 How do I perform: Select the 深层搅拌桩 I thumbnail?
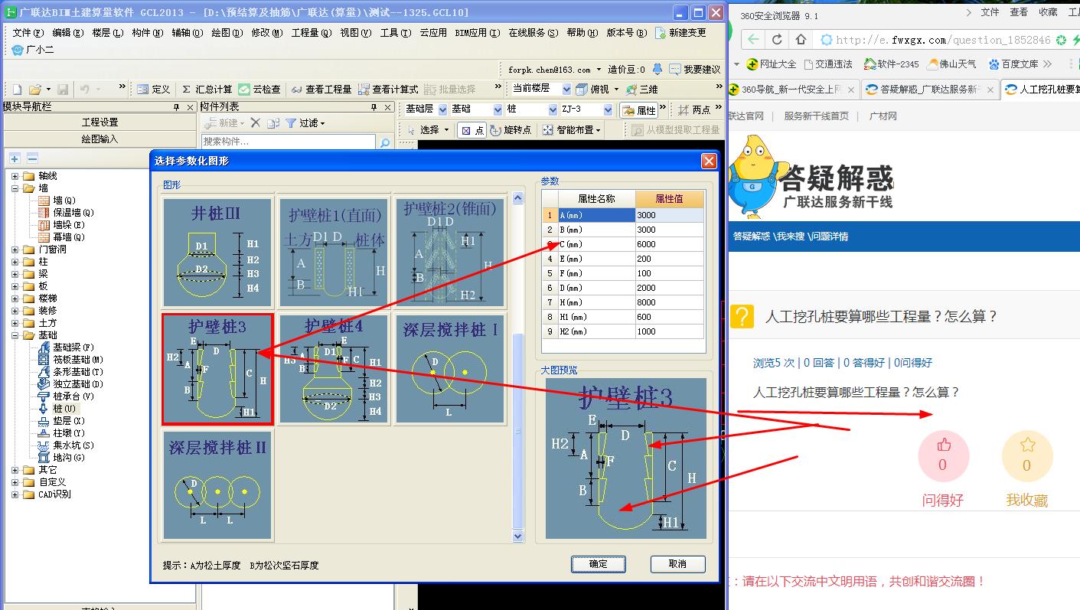tap(450, 368)
